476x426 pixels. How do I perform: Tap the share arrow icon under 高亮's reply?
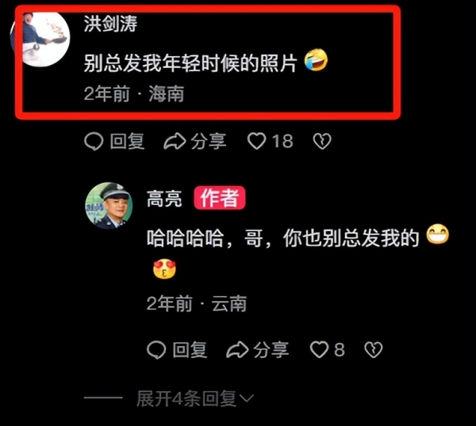click(237, 350)
